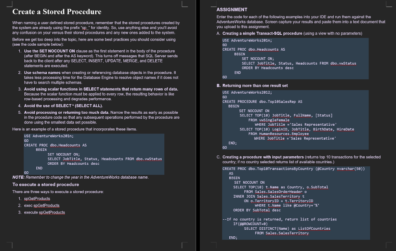Image resolution: width=396 pixels, height=251 pixels.
Task: Click "There are three ways to execute" sentence
Action: click(58, 192)
